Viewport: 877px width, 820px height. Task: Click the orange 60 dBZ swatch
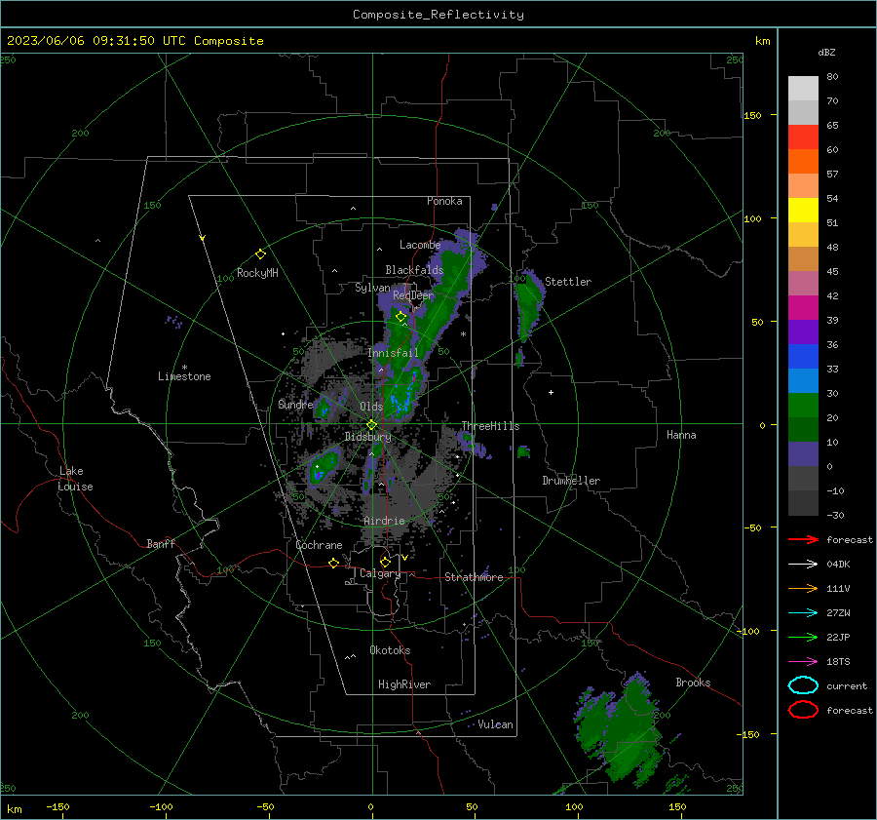(803, 161)
